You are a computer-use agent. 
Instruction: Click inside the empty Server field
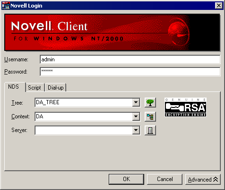point(84,130)
